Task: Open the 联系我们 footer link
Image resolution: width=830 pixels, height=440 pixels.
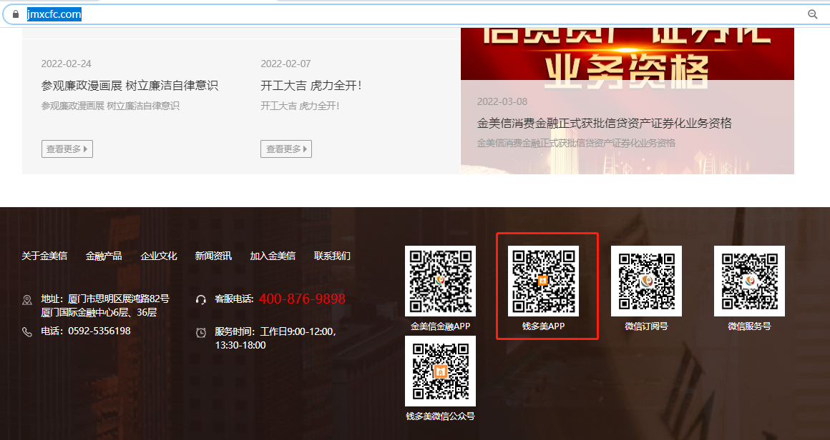Action: tap(332, 256)
